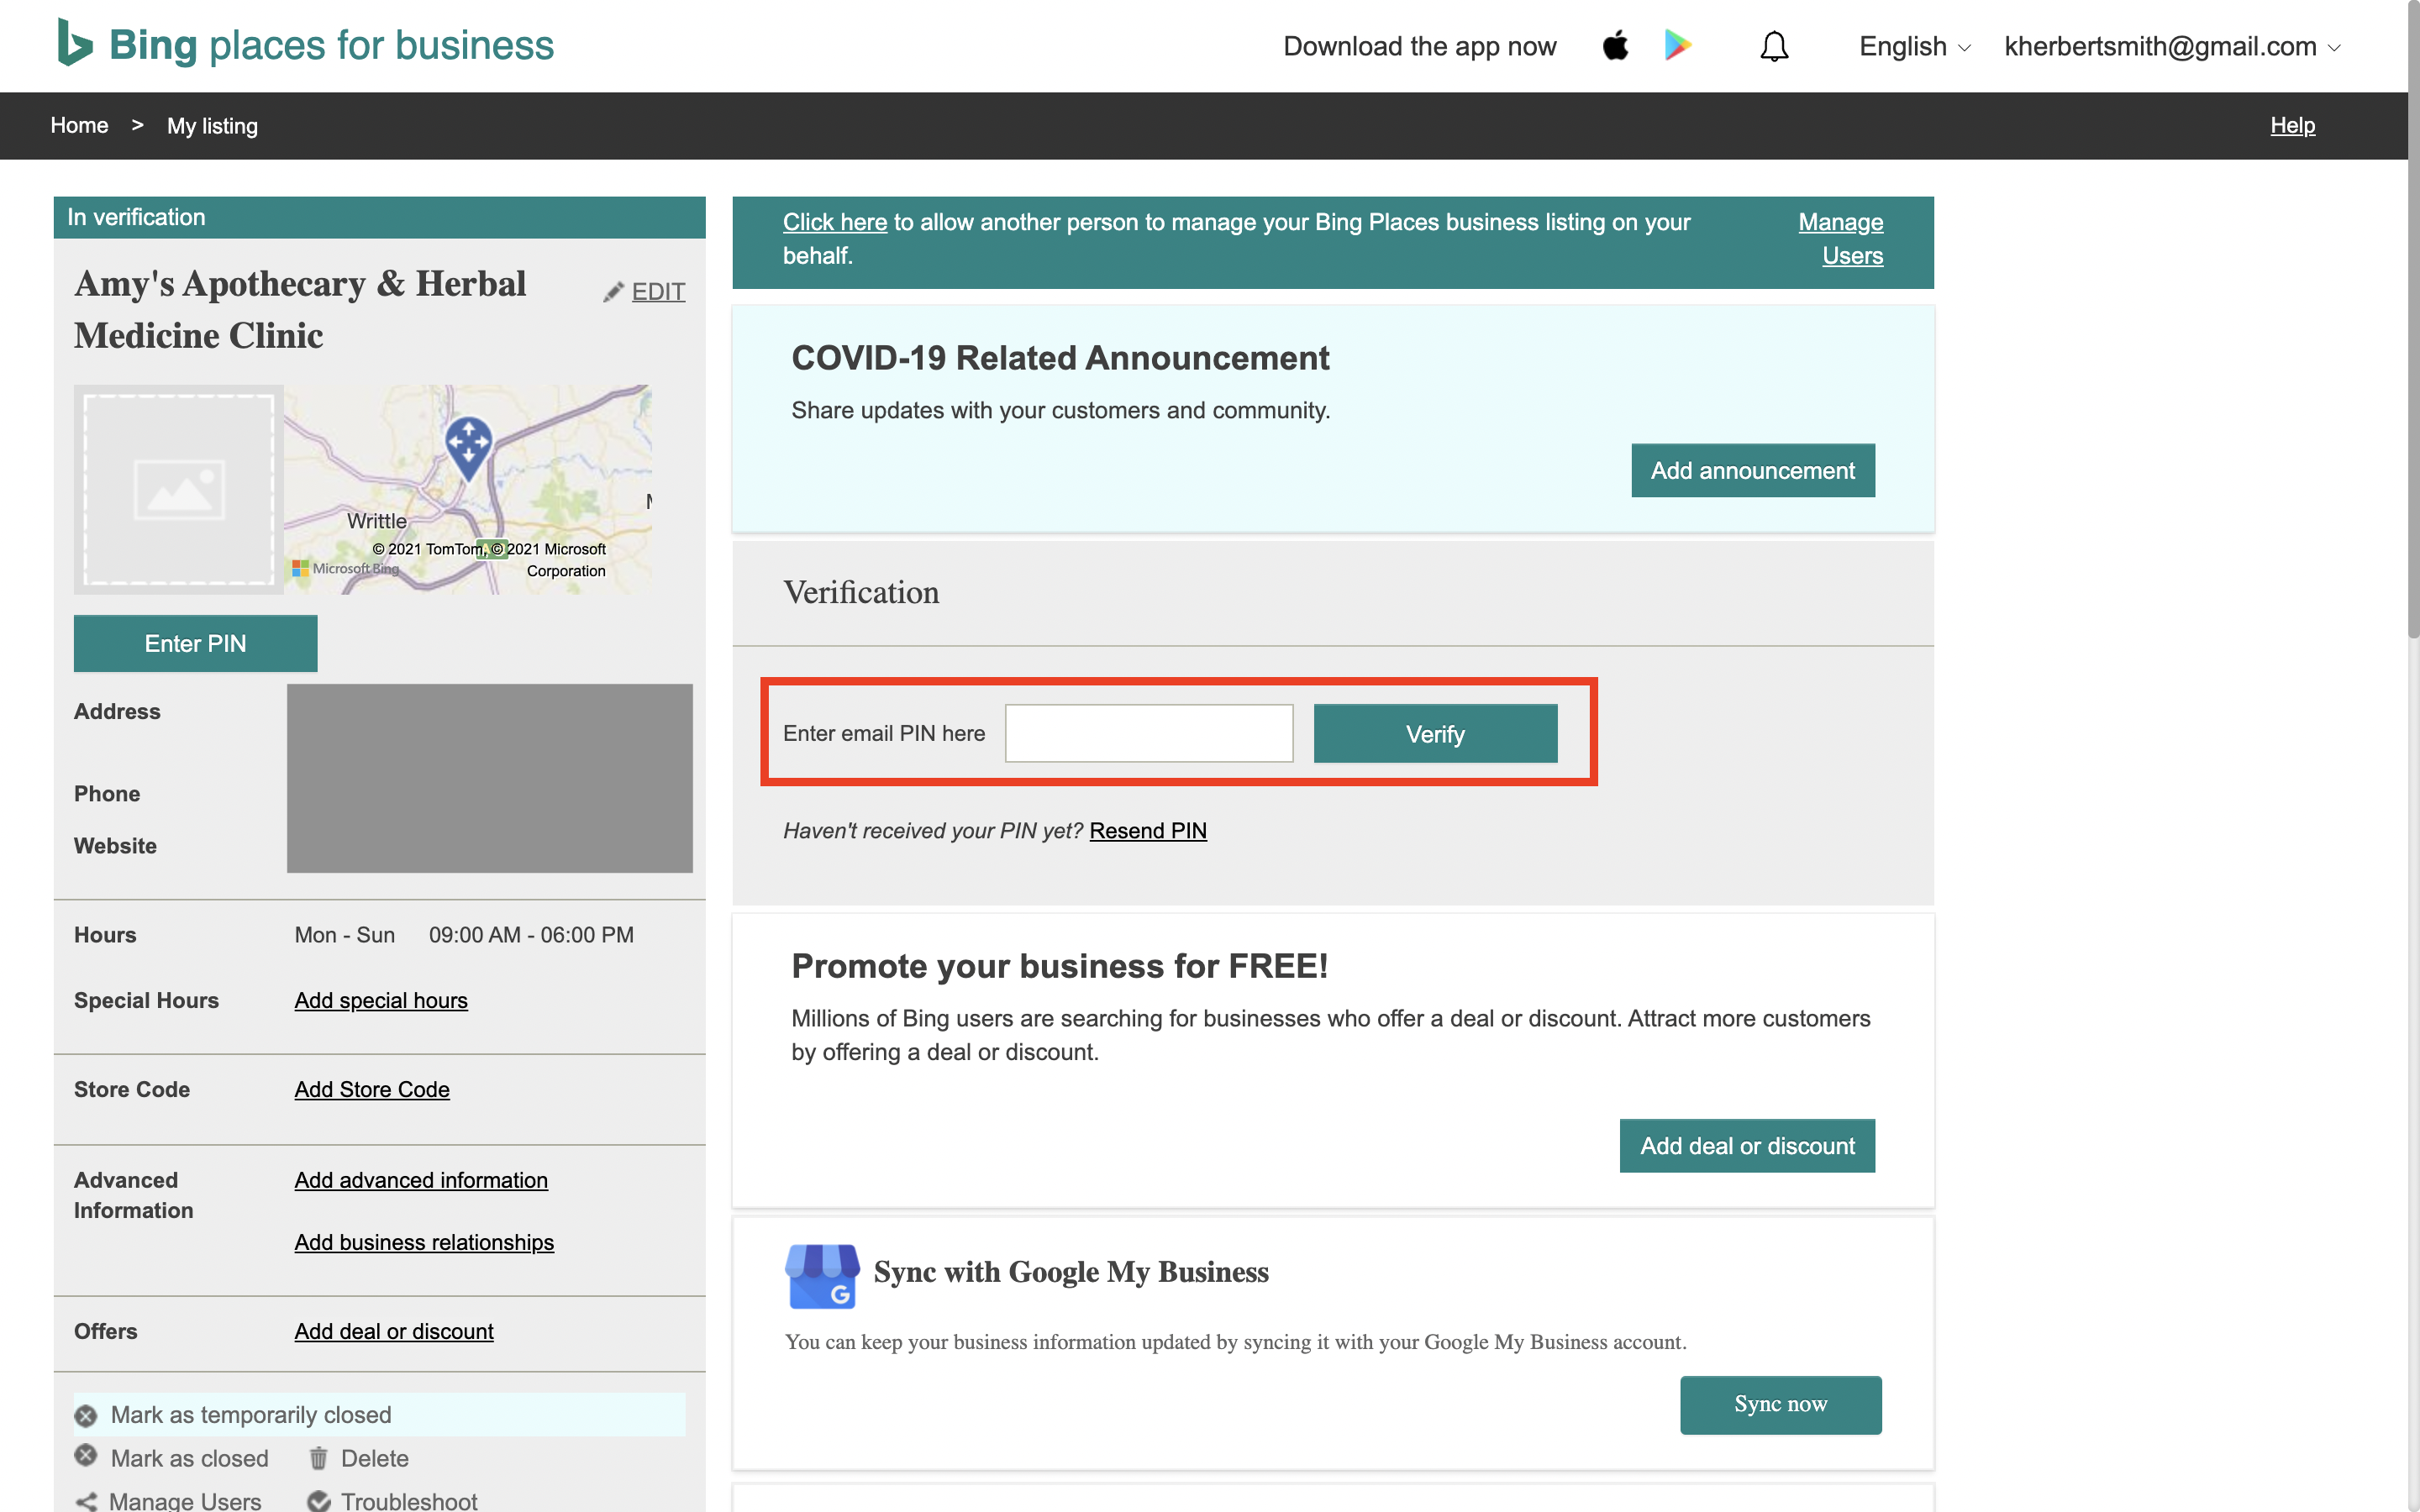Click the Google My Business store icon
The image size is (2420, 1512).
[x=822, y=1276]
